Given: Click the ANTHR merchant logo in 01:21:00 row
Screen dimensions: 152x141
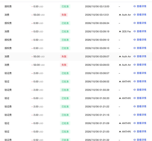Looking at the screenshot, I should coord(120,132).
